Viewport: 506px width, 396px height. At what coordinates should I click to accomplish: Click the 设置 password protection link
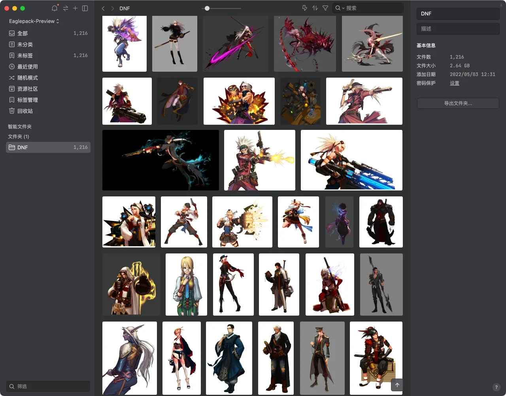tap(455, 83)
